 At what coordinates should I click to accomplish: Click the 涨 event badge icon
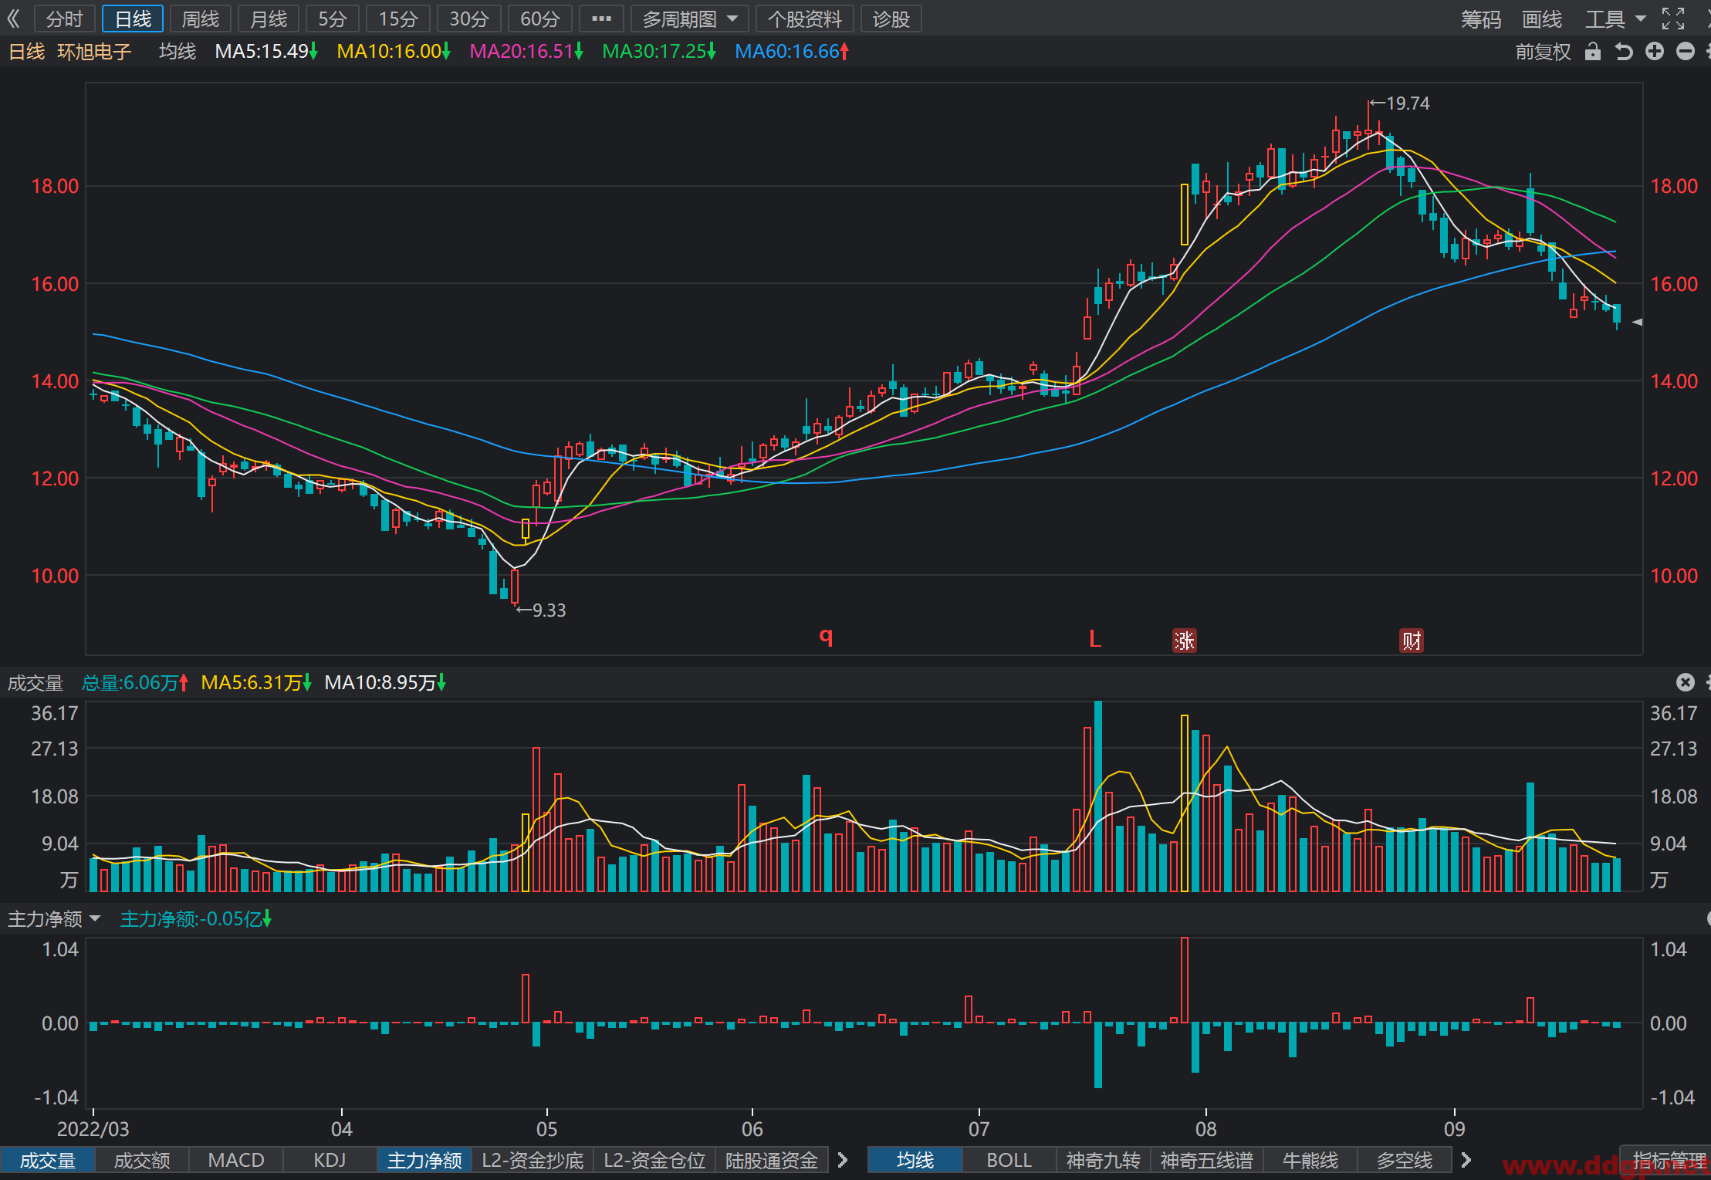pyautogui.click(x=1185, y=641)
